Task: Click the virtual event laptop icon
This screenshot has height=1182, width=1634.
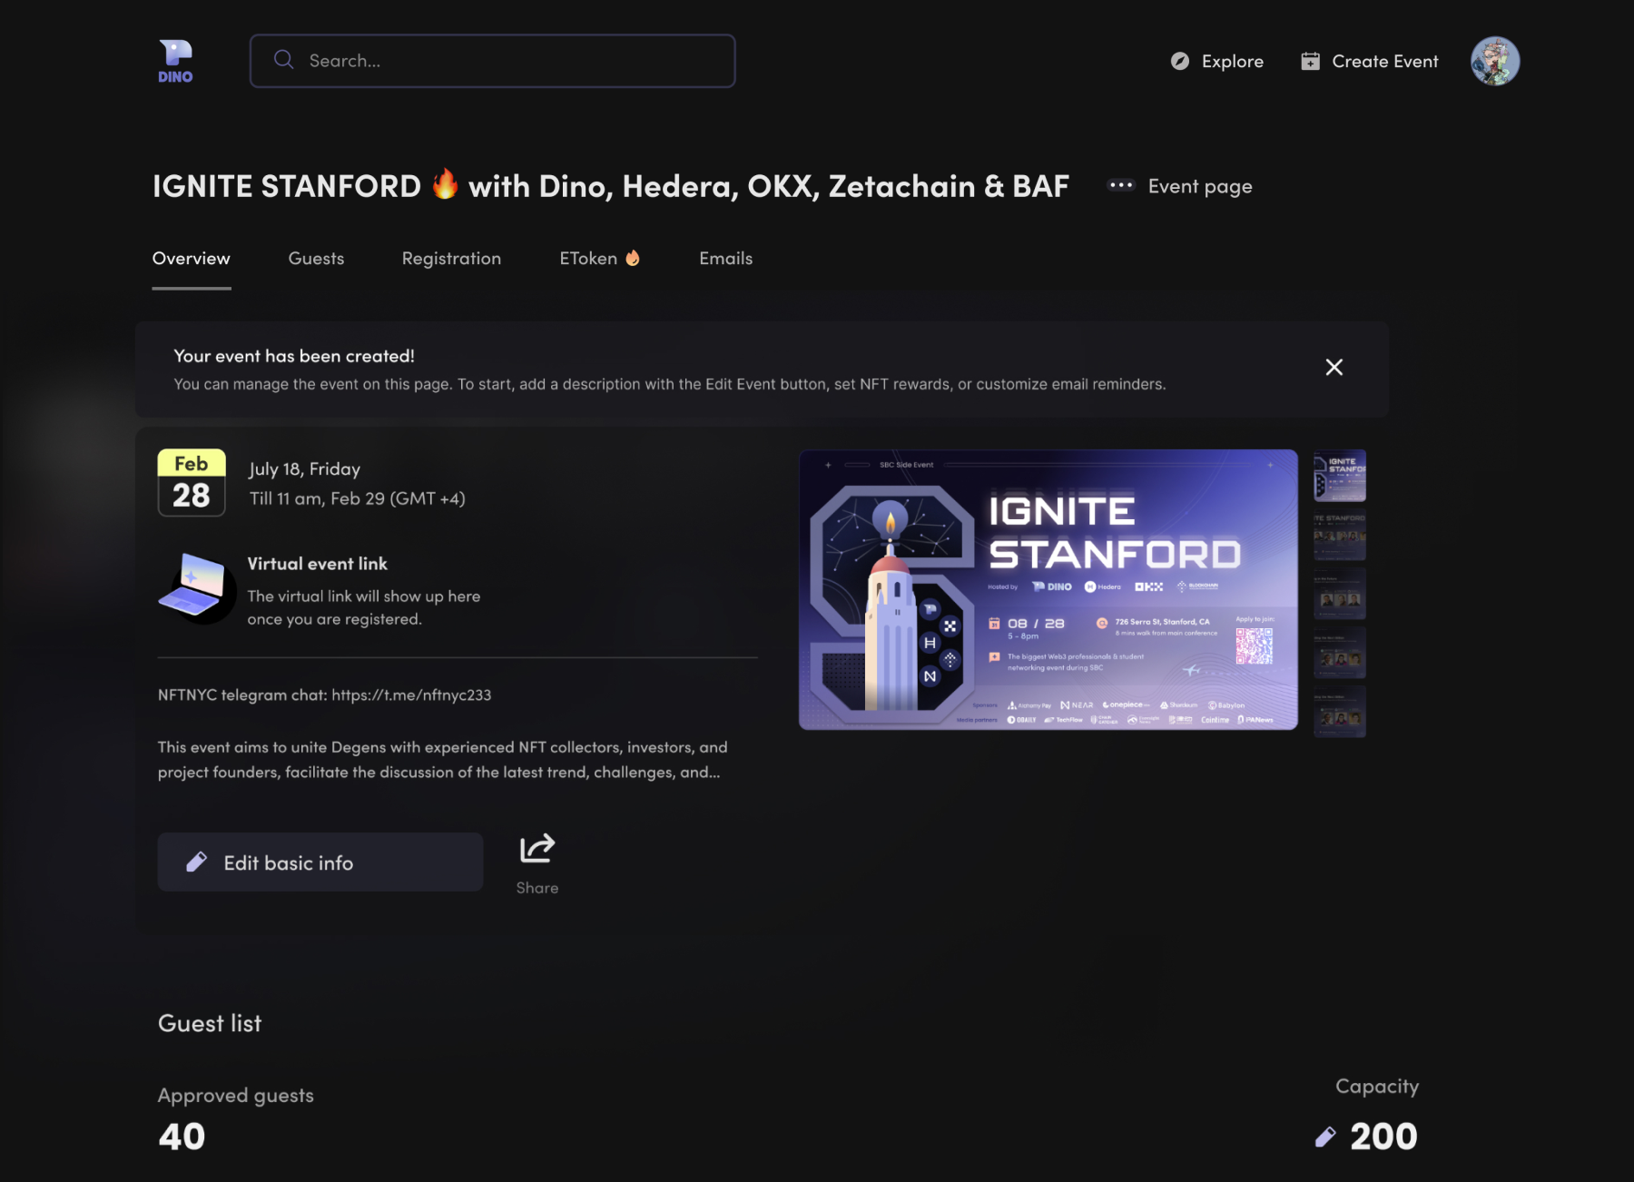Action: 193,586
